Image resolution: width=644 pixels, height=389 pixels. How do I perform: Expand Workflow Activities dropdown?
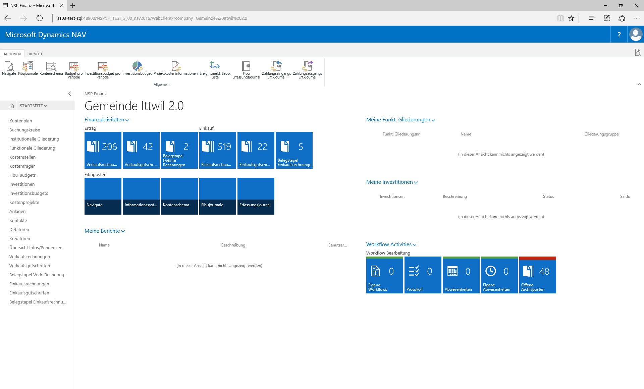391,244
